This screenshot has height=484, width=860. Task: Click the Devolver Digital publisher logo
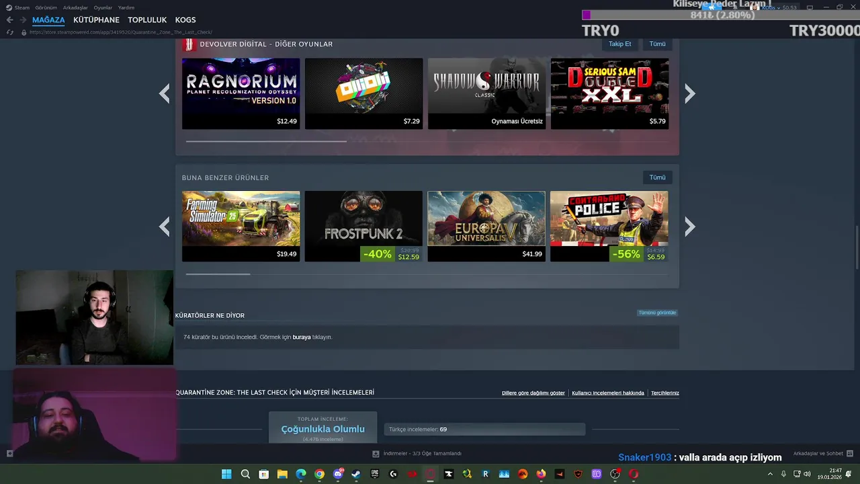click(188, 44)
